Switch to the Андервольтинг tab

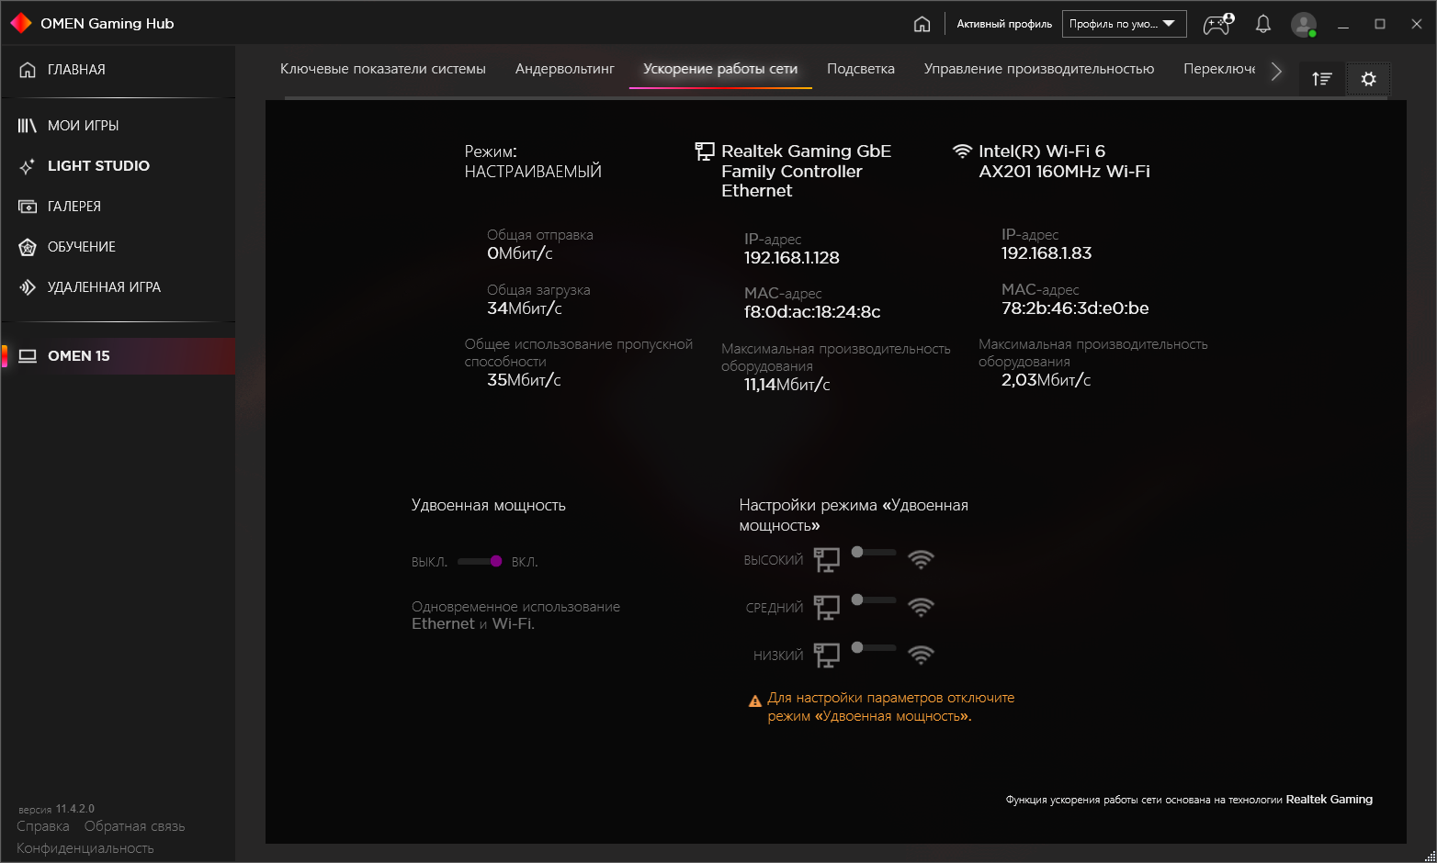[564, 69]
